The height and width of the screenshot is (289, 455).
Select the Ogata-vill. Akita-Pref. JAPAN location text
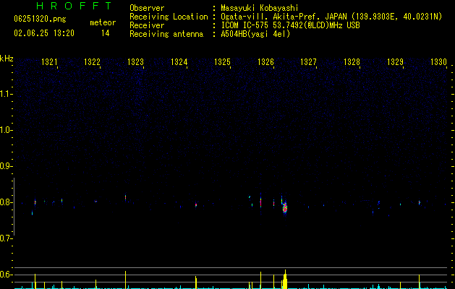331,17
